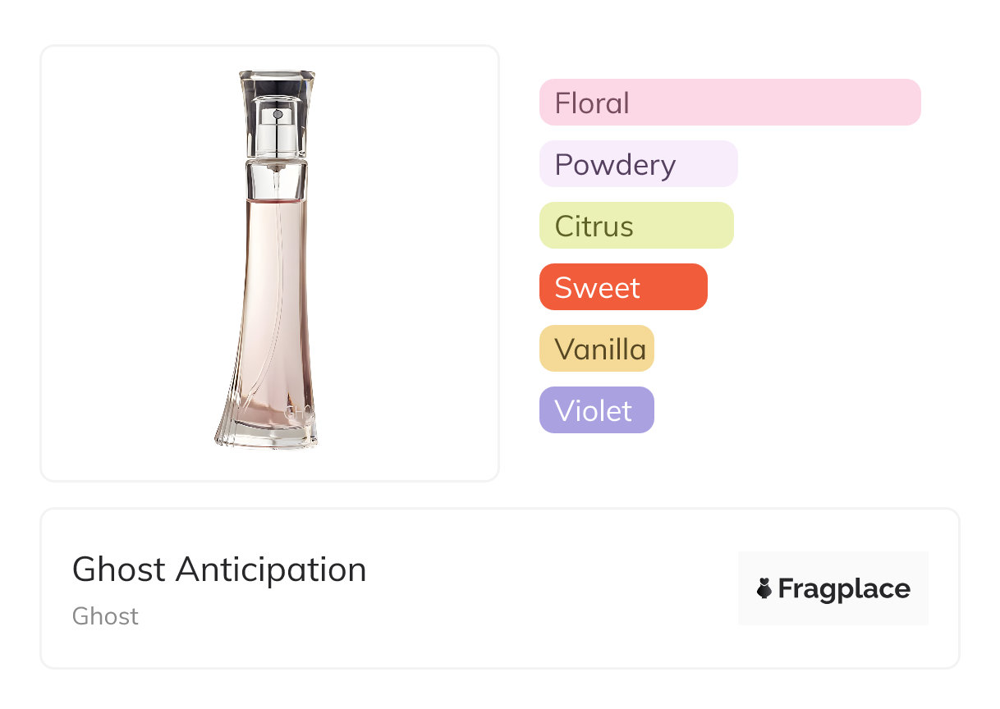Open the perfume bottle image
1000x709 pixels.
pos(270,263)
